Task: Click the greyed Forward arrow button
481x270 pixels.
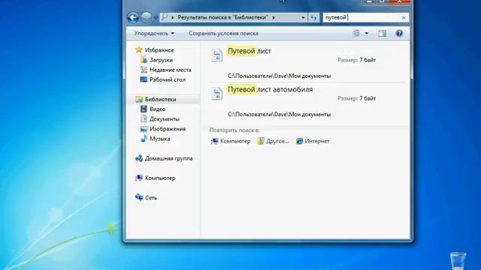Action: [146, 17]
